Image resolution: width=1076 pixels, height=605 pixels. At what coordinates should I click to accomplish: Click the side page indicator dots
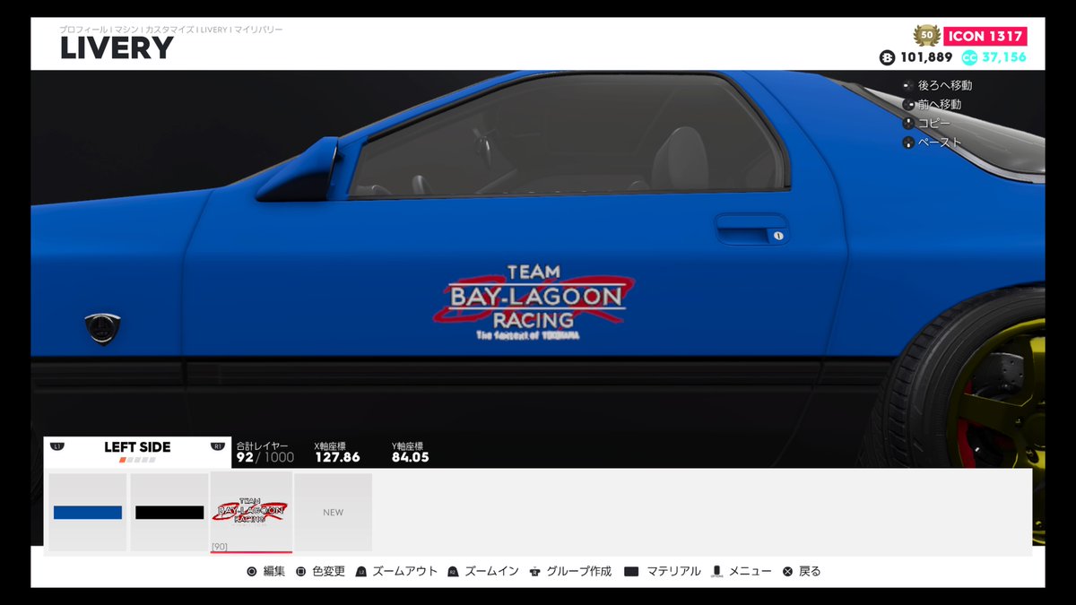pos(137,460)
